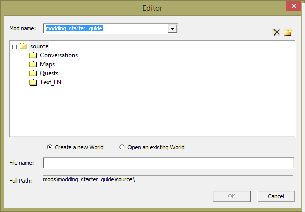305x212 pixels.
Task: Select the Text_EN label in the tree
Action: [x=51, y=82]
